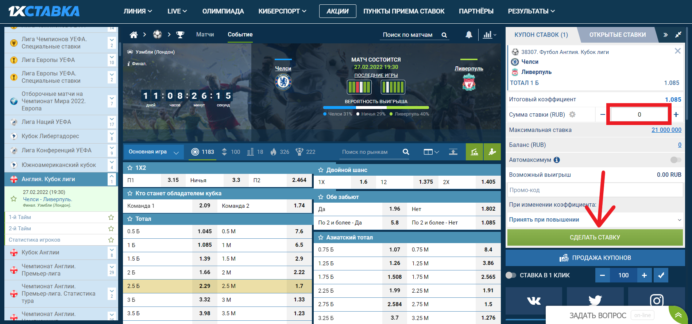This screenshot has width=692, height=324.
Task: Toggle Ставка в 1 клик switch
Action: point(511,275)
